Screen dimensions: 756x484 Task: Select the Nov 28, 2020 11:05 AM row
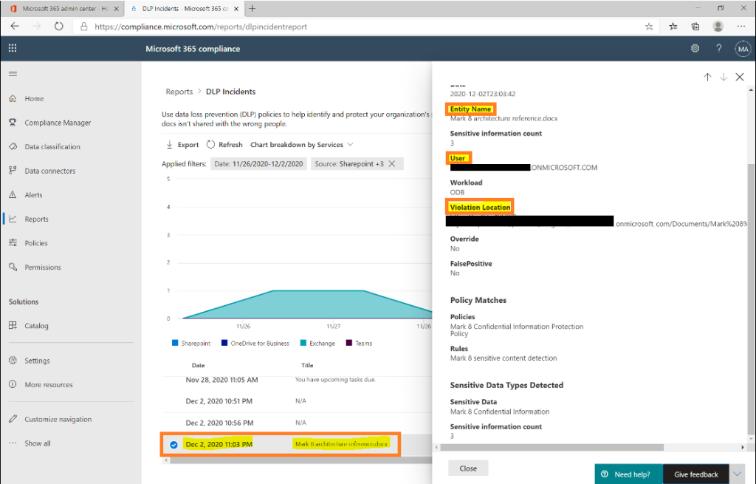297,381
